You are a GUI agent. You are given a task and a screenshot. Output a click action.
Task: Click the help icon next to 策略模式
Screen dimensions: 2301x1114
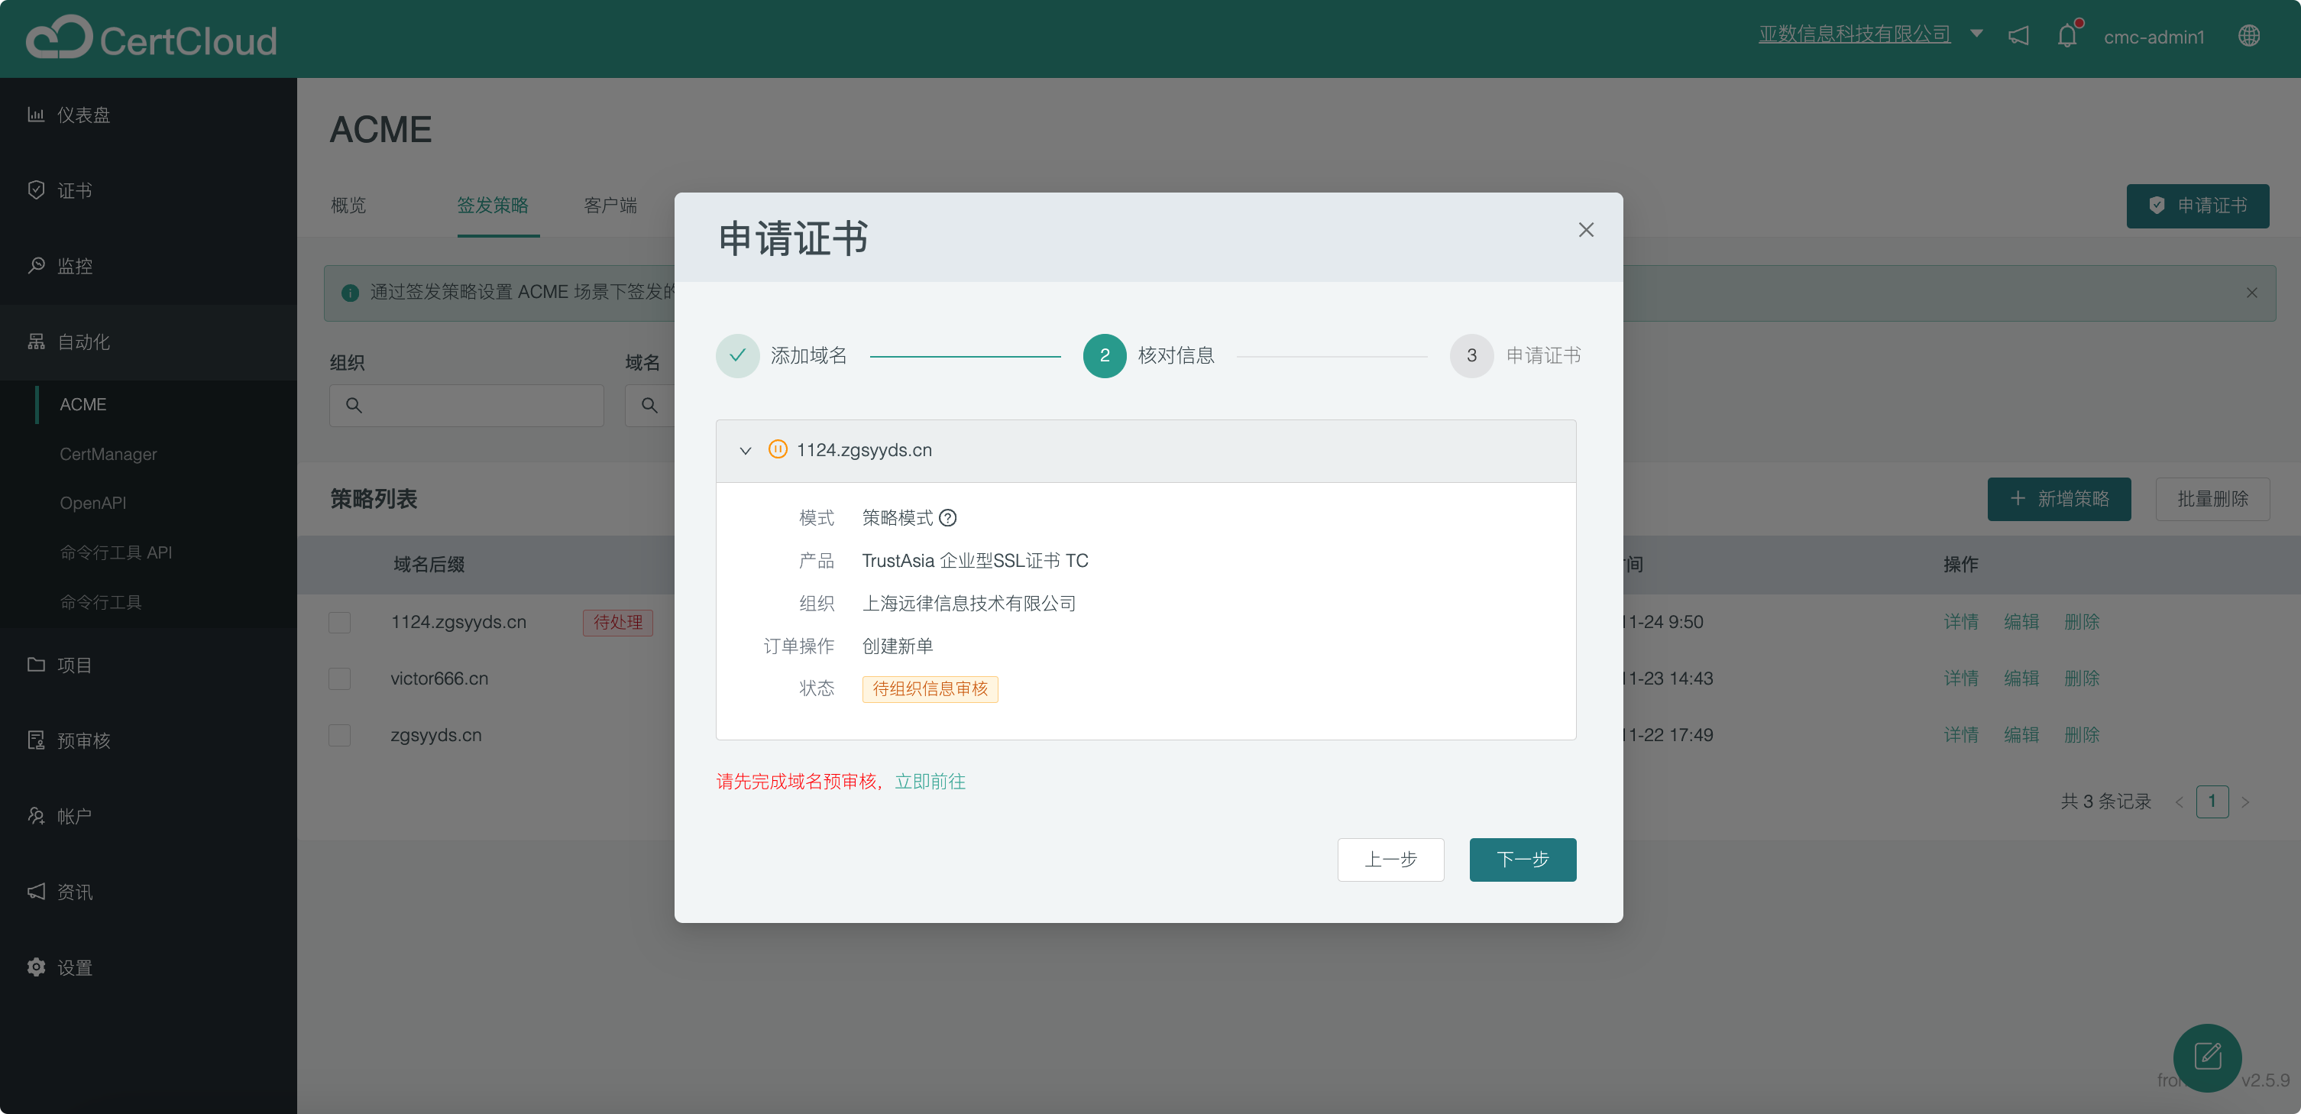(948, 518)
